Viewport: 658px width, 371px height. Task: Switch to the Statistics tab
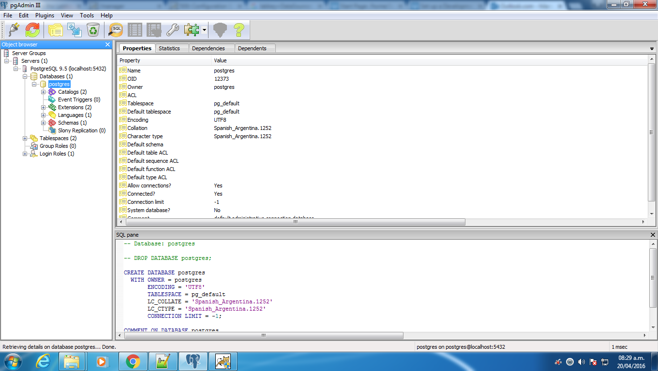point(169,48)
